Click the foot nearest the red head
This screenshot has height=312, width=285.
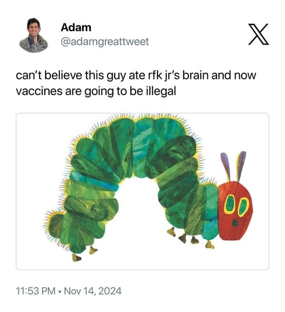click(209, 245)
